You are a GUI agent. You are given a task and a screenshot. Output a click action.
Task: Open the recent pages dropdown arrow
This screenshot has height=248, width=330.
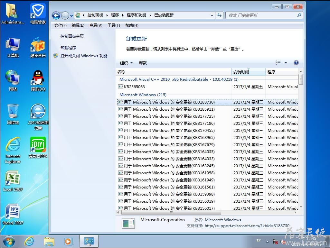[71, 15]
